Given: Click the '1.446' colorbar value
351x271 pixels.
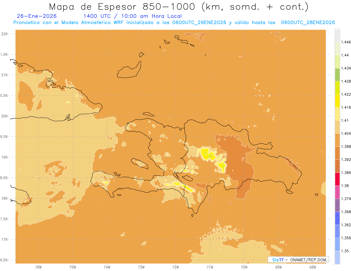Looking at the screenshot, I should pos(346,42).
